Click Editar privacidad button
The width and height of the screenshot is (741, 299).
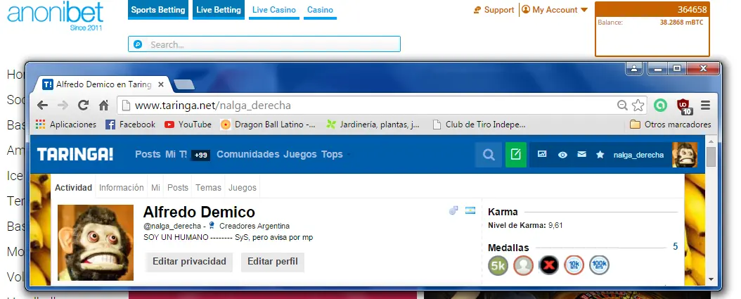pos(189,262)
